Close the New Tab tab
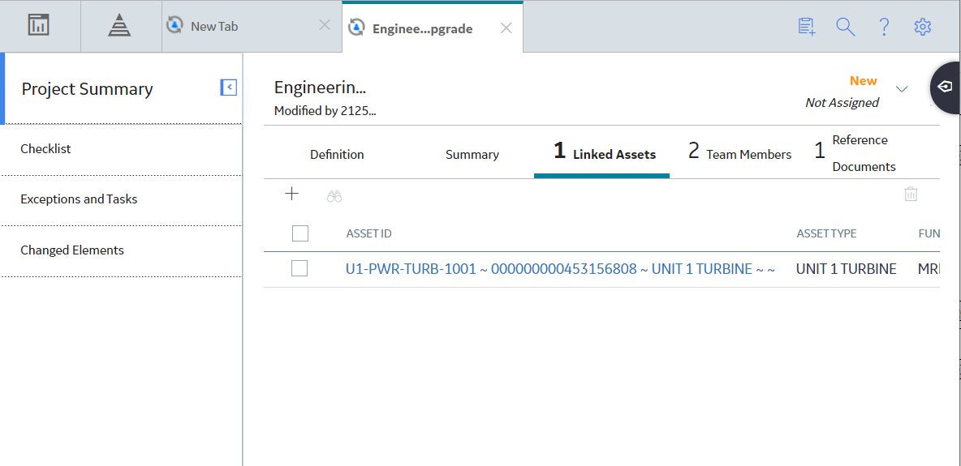Viewport: 961px width, 466px height. click(x=325, y=26)
